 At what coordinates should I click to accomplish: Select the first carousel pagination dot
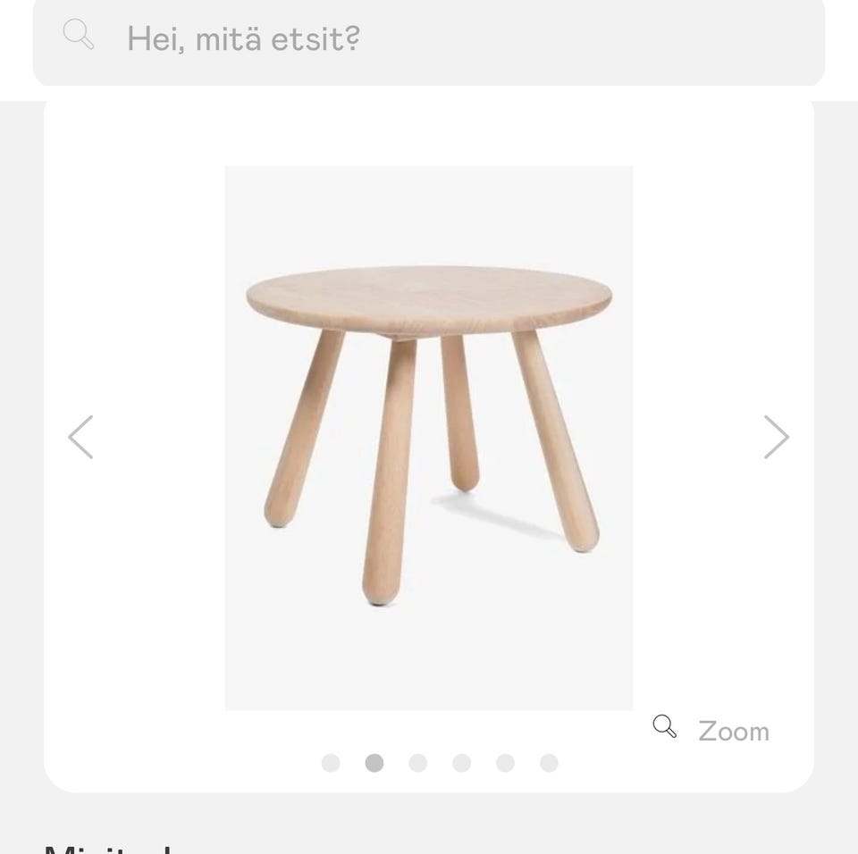tap(331, 764)
